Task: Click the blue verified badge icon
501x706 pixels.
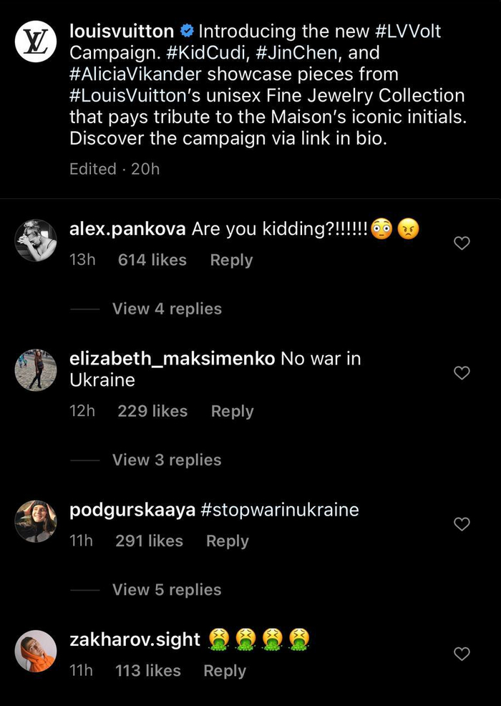Action: [x=186, y=32]
